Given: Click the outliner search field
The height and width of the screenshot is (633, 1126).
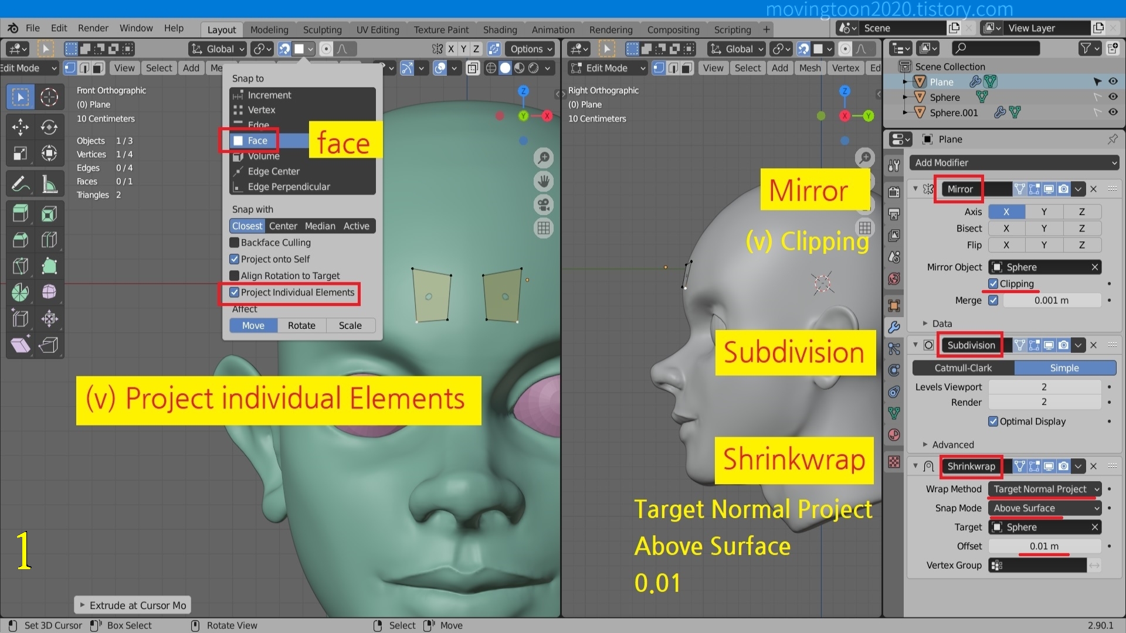Looking at the screenshot, I should pos(995,49).
